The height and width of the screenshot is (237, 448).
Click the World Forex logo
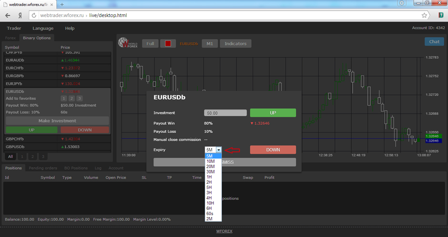tap(128, 43)
